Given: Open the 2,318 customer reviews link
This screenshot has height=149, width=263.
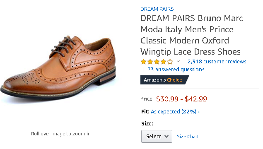Looking at the screenshot, I should tap(217, 62).
